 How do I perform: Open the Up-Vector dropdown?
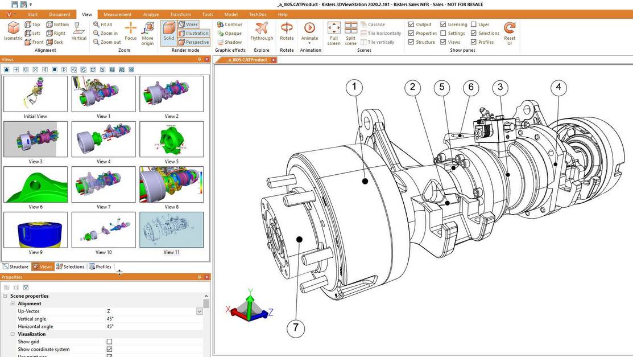click(x=200, y=311)
